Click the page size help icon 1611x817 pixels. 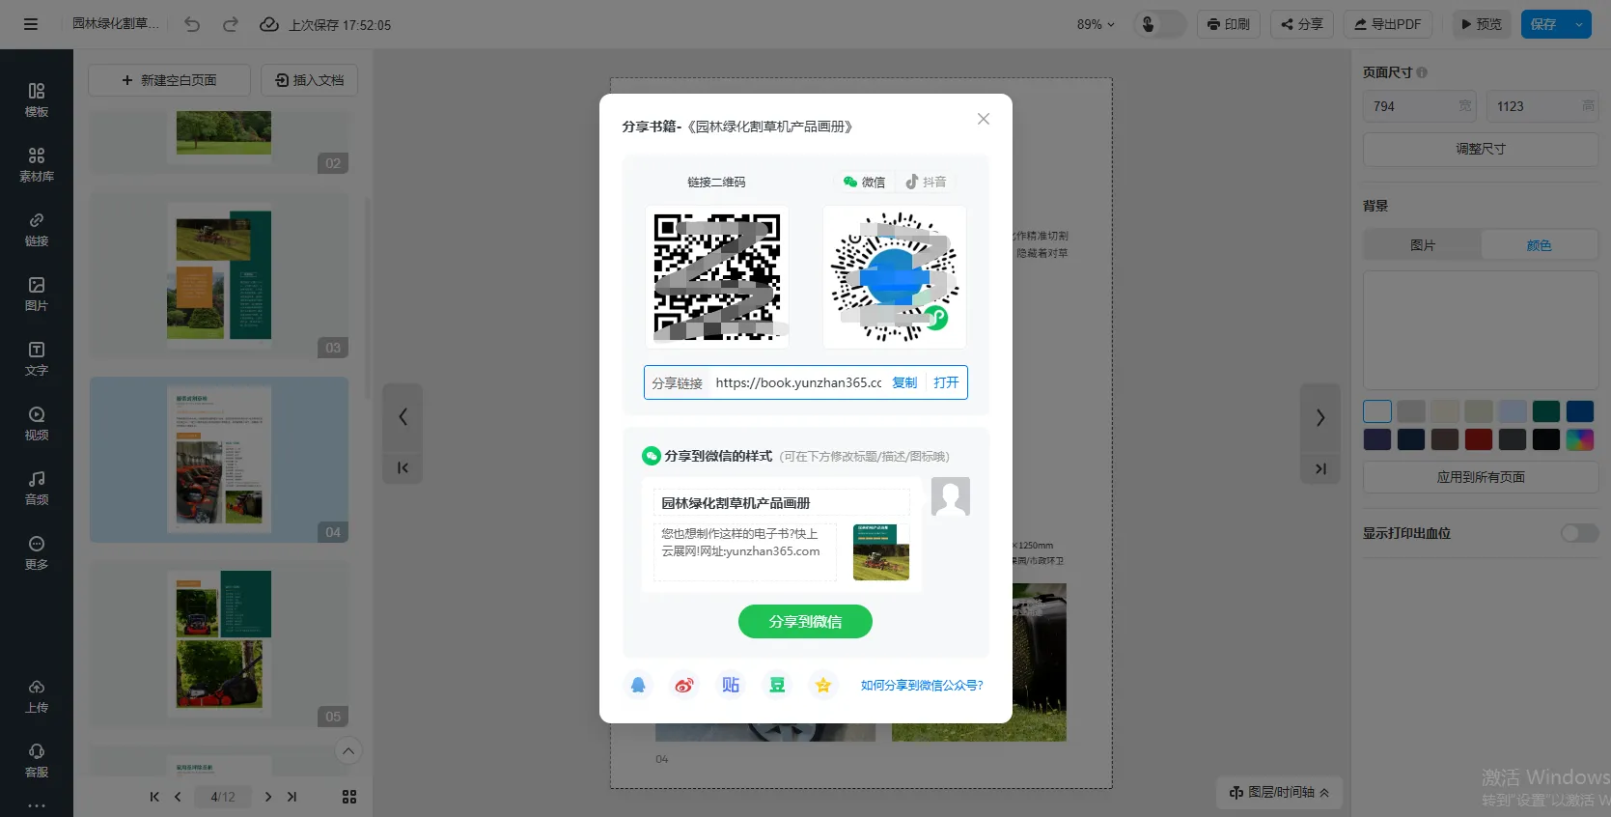click(1422, 72)
